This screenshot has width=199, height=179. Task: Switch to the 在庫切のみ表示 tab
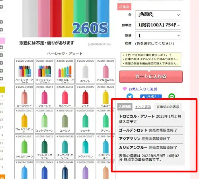(168, 107)
